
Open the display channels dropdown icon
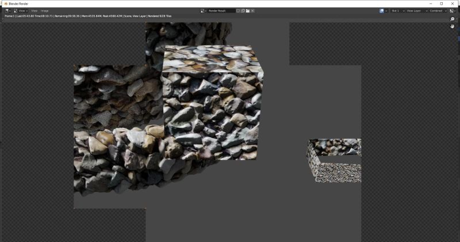453,11
